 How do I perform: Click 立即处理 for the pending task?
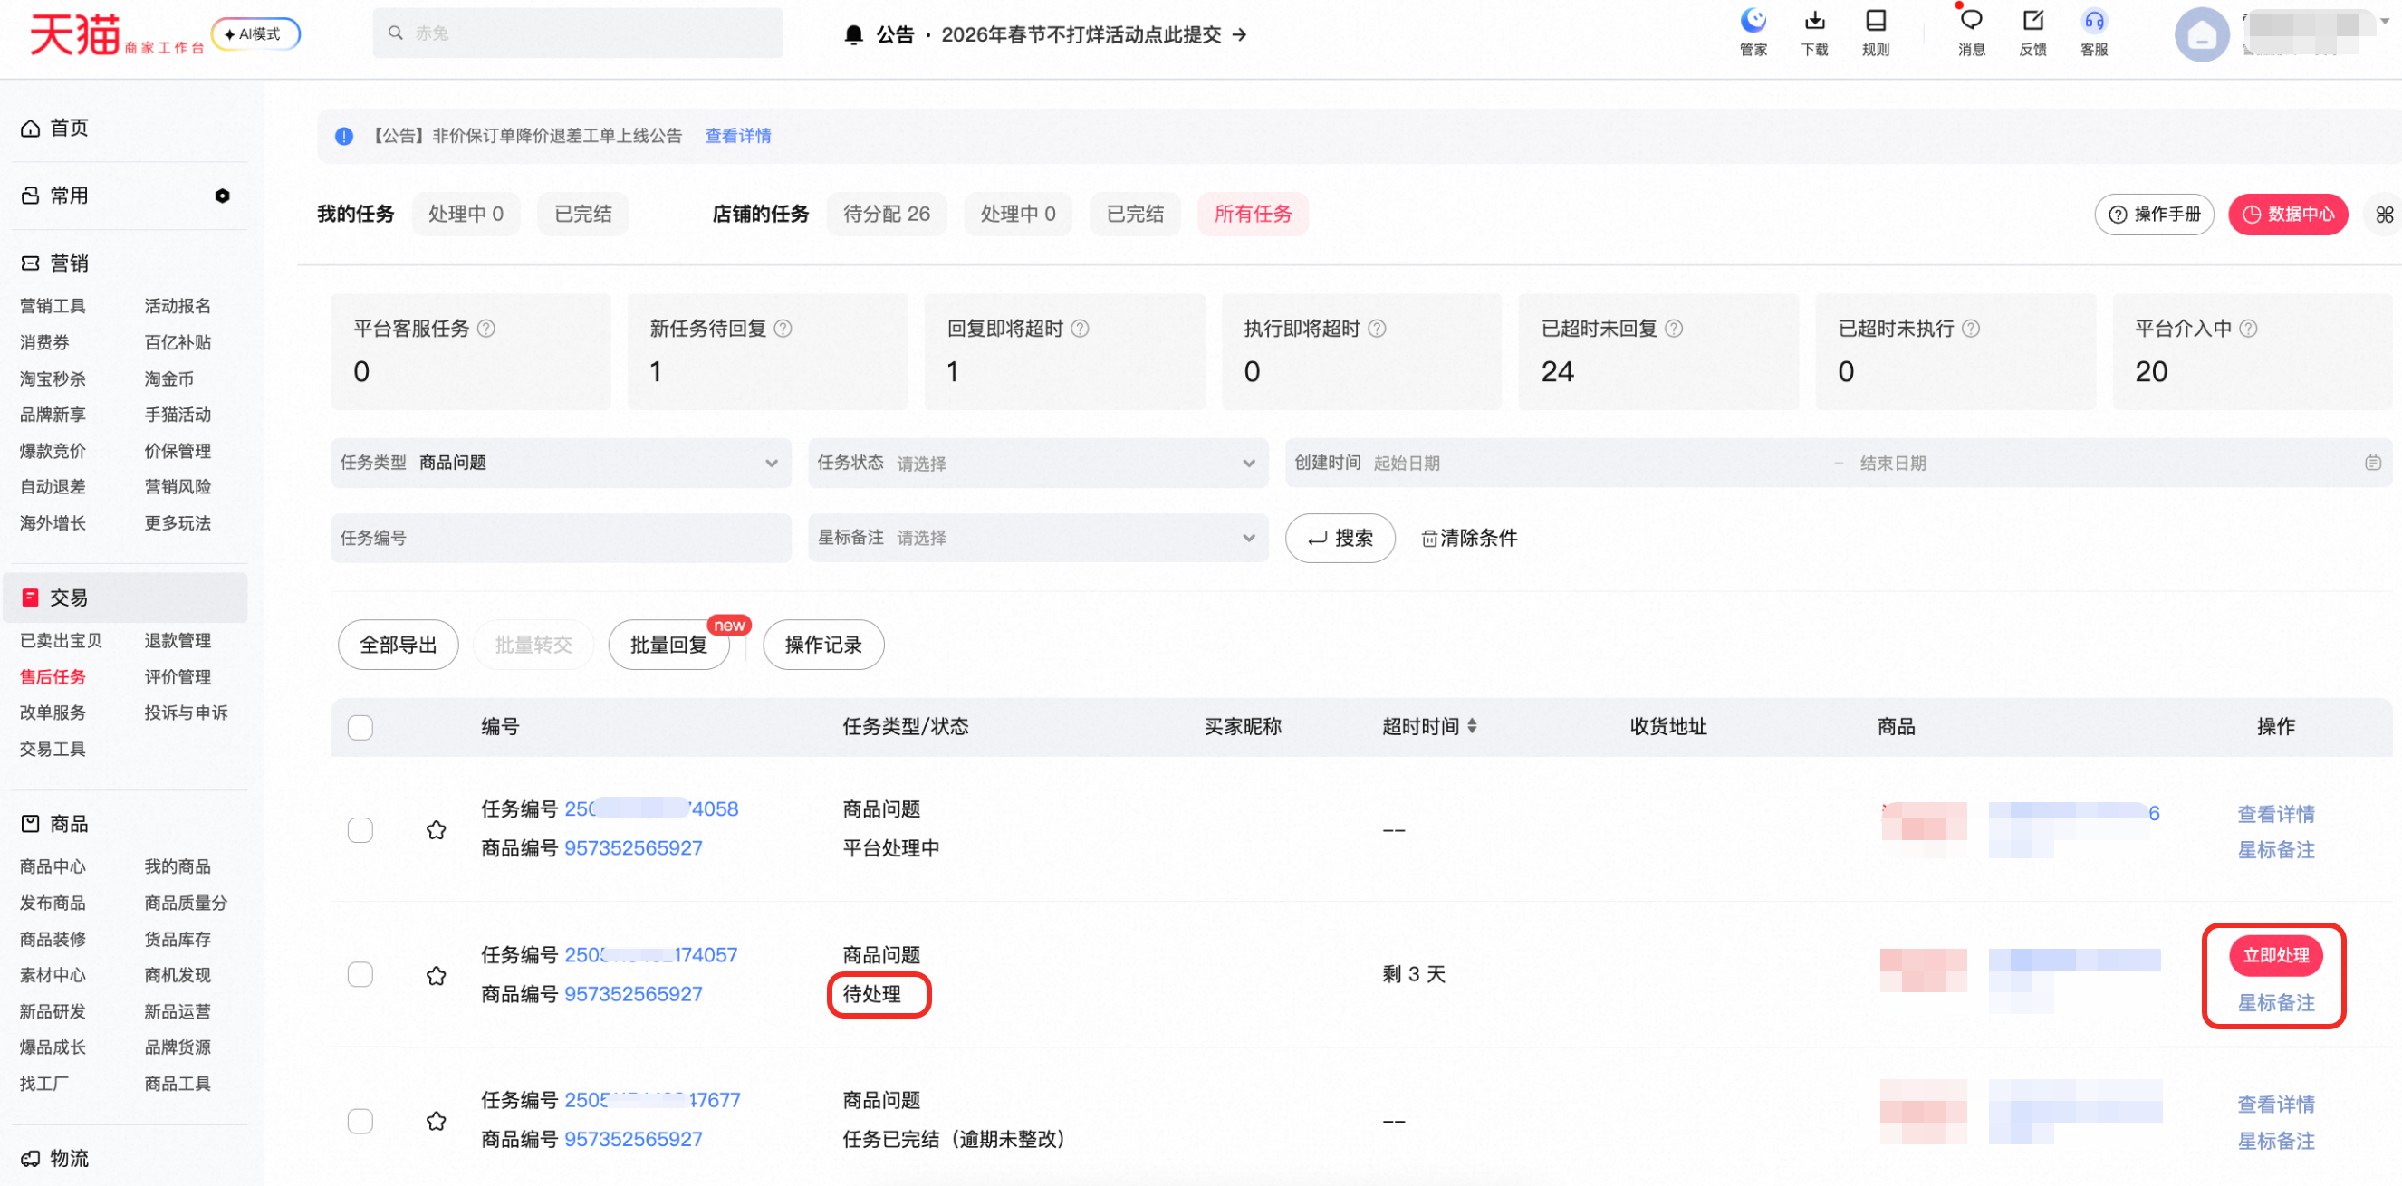point(2275,956)
